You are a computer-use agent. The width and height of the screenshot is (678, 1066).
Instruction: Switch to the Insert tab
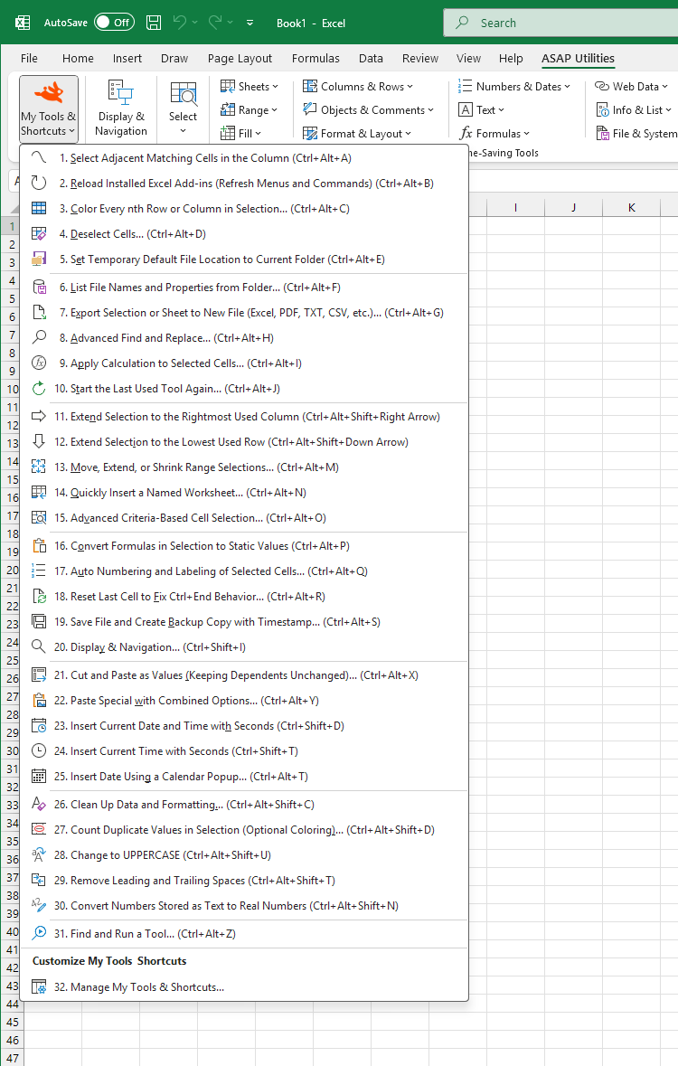click(127, 59)
